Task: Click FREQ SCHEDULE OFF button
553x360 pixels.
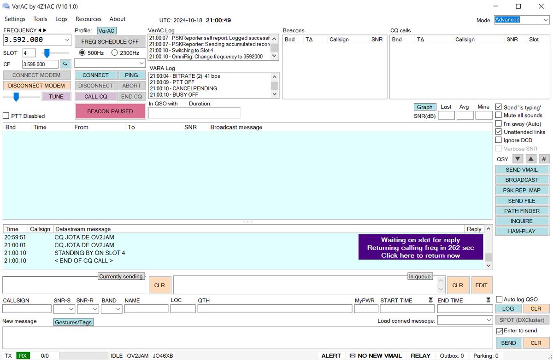Action: [110, 41]
